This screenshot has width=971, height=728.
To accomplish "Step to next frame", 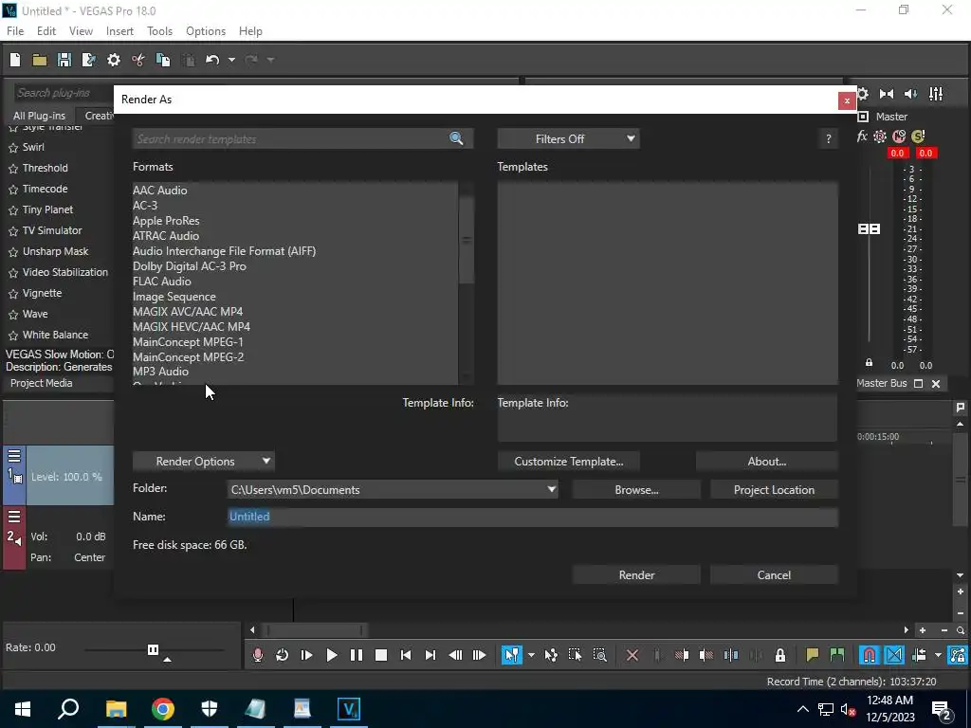I will coord(479,655).
